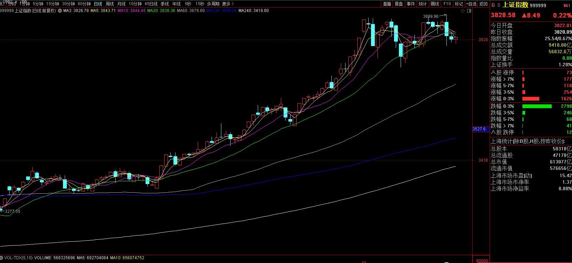Click the green list icon beside 上证指数

pos(499,5)
